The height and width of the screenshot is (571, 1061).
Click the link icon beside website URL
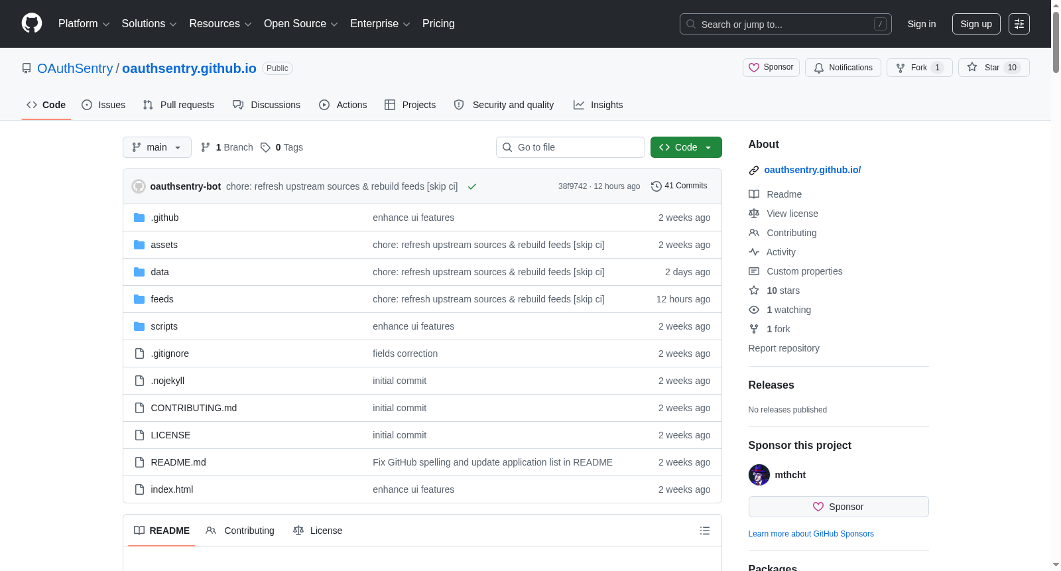754,170
